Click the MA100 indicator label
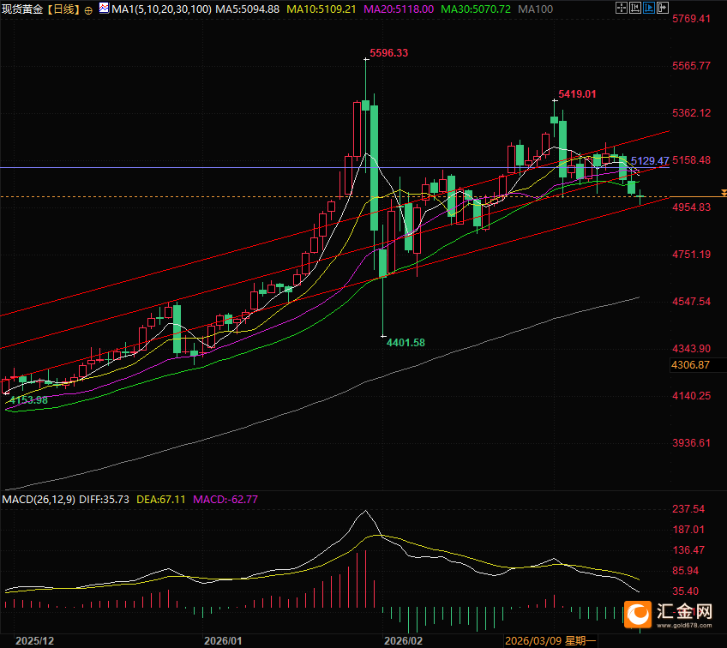727x648 pixels. [536, 9]
